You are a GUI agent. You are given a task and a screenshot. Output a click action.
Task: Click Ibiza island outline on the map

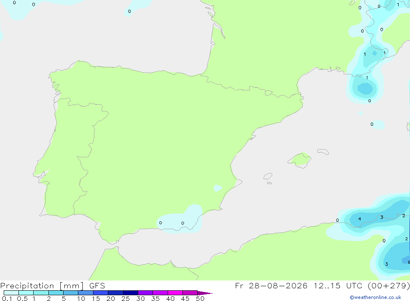click(x=268, y=176)
